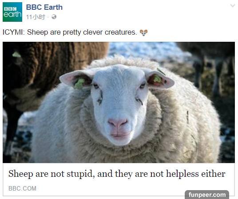Viewport: 238px width, 199px height.
Task: Click the sheep's green ear tag
Action: 79,84
